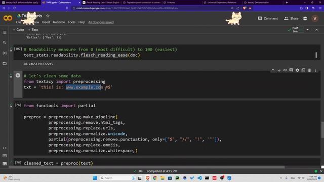Click the horizontal scrollbar at bottom

[x=146, y=167]
